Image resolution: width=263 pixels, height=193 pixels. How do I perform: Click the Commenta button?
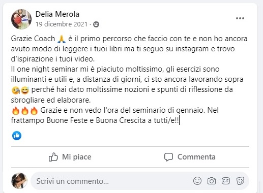190,157
